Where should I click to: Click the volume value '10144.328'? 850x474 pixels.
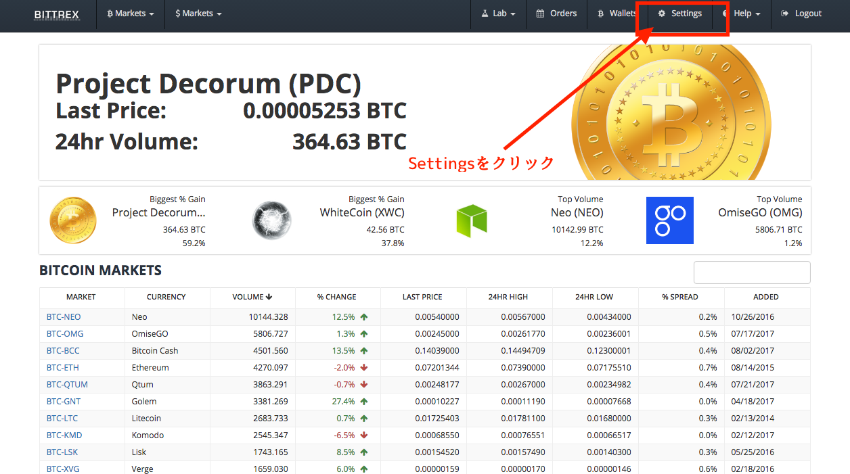coord(269,316)
